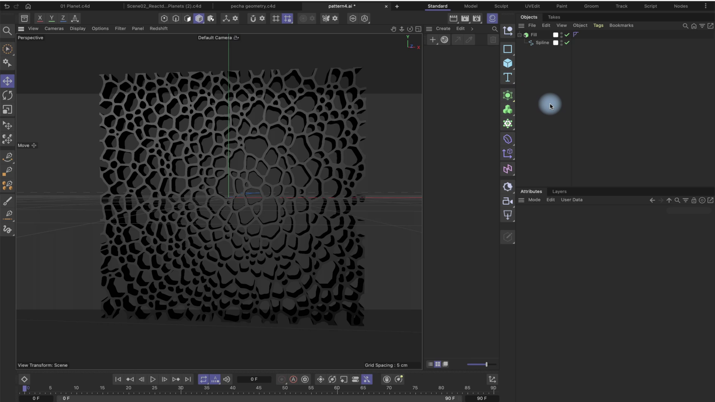
Task: Select the Rotate tool
Action: [7, 95]
